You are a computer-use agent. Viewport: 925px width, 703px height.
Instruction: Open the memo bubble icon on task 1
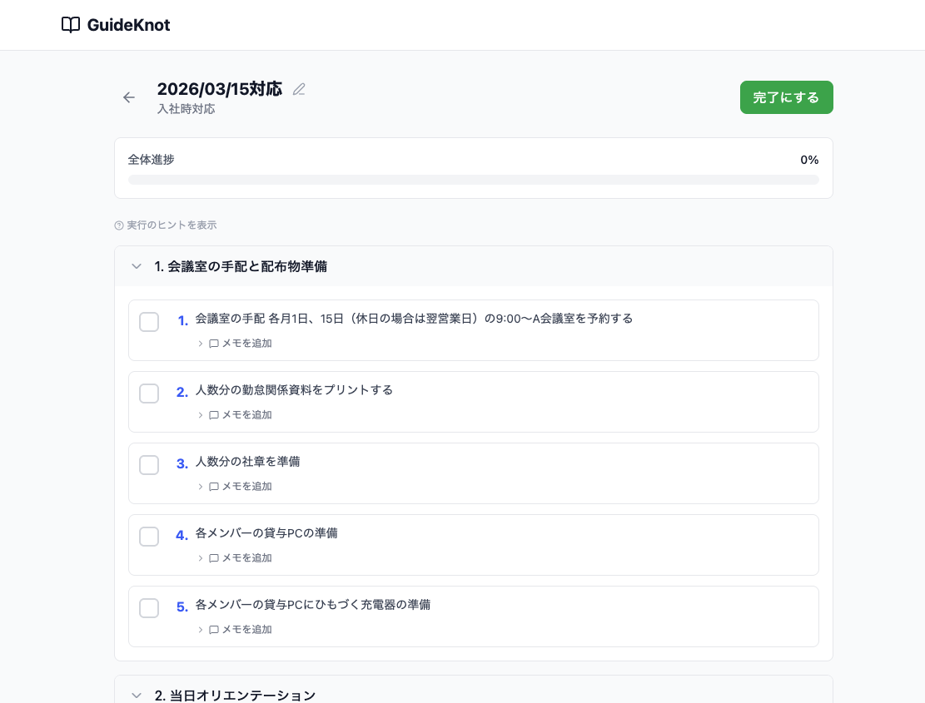click(x=215, y=343)
